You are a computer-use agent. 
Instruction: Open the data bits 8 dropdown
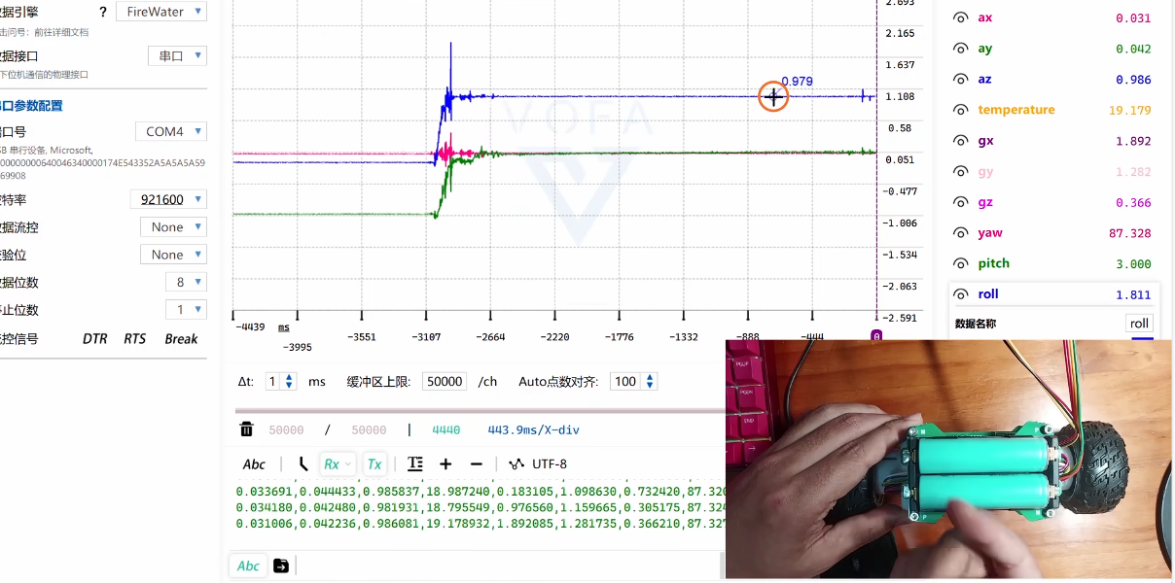186,282
